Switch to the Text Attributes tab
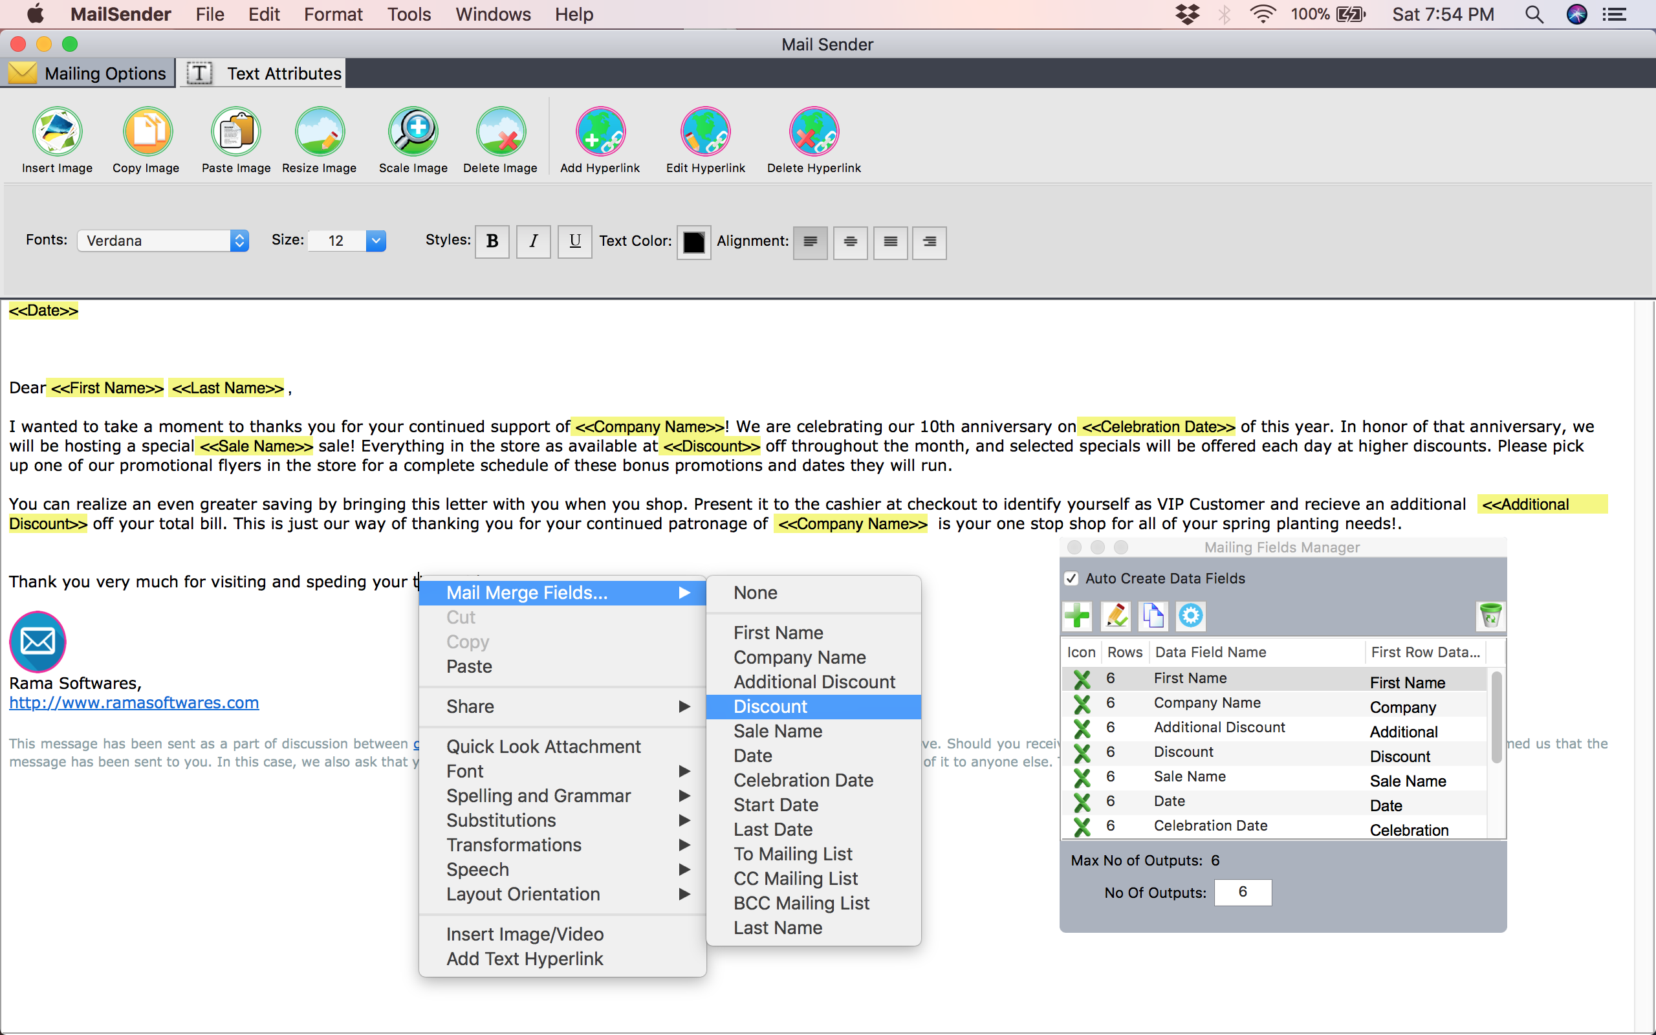Image resolution: width=1656 pixels, height=1035 pixels. coord(263,73)
